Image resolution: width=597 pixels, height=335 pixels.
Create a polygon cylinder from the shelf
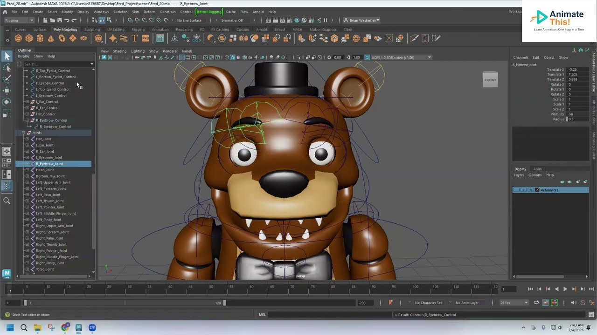(40, 38)
